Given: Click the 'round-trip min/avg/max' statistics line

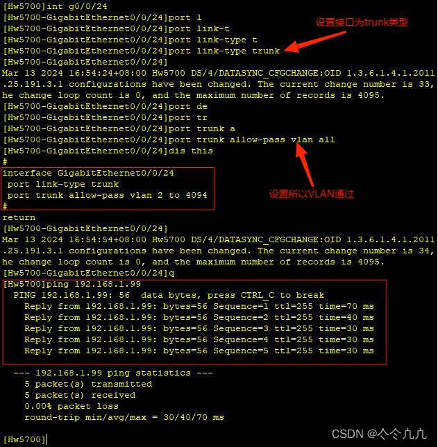Looking at the screenshot, I should [x=124, y=418].
